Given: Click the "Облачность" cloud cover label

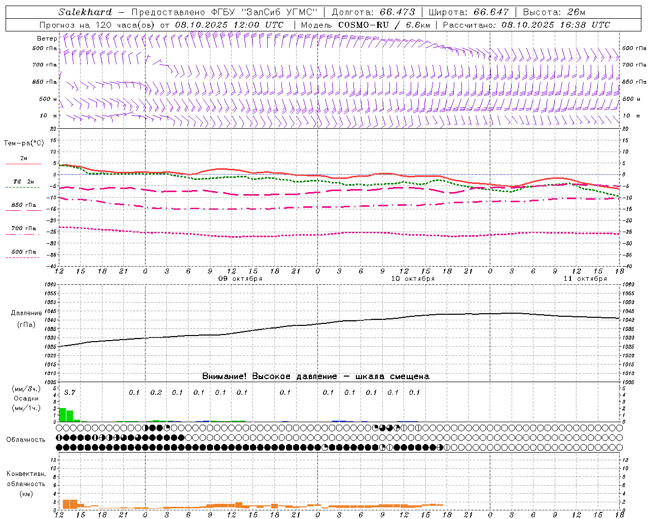Looking at the screenshot, I should (26, 440).
